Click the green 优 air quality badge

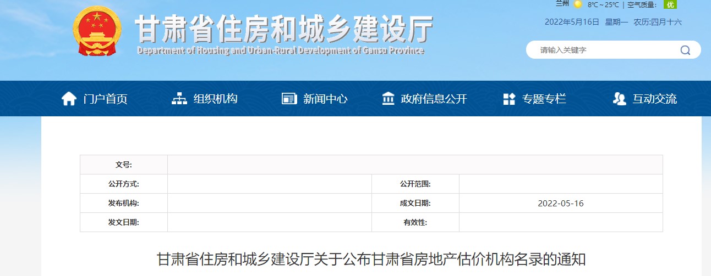670,4
